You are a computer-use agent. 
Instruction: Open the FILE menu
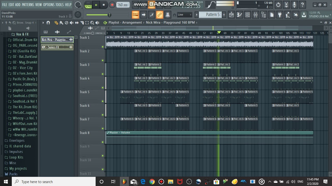coord(5,5)
